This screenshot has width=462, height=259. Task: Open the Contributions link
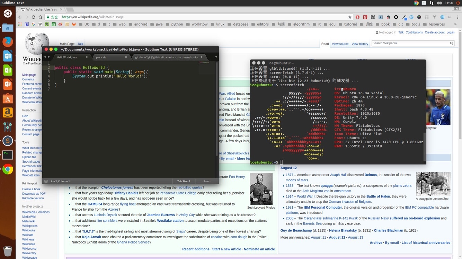414,32
